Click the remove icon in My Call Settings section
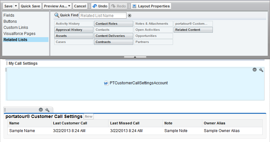Viewport: 270px width, 142px height. point(255,70)
